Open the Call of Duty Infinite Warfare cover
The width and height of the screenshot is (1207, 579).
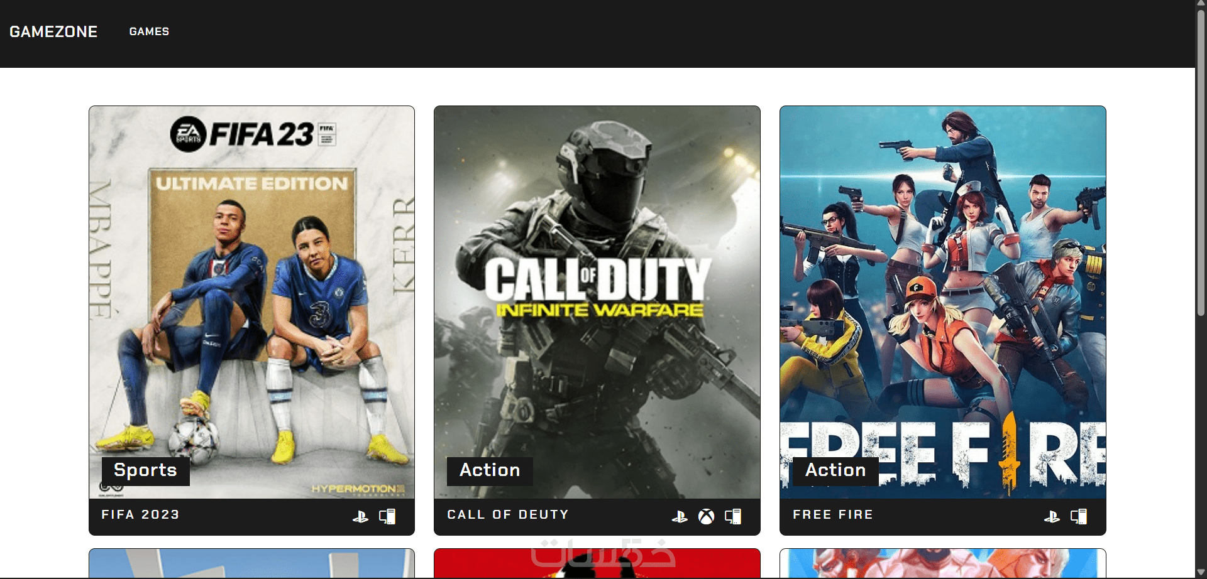[x=597, y=302]
